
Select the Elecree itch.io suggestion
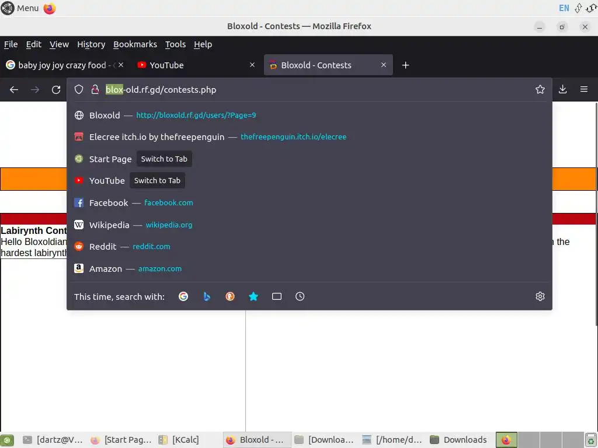pyautogui.click(x=310, y=137)
